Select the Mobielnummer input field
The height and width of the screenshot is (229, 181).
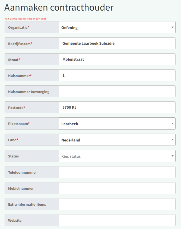point(117,188)
